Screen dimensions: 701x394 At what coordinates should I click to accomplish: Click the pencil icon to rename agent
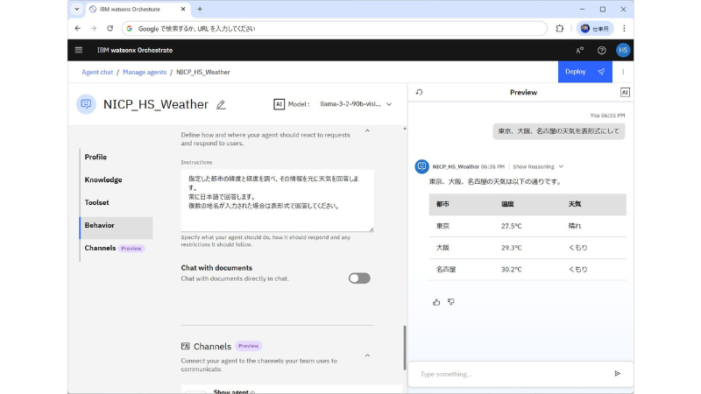coord(221,104)
